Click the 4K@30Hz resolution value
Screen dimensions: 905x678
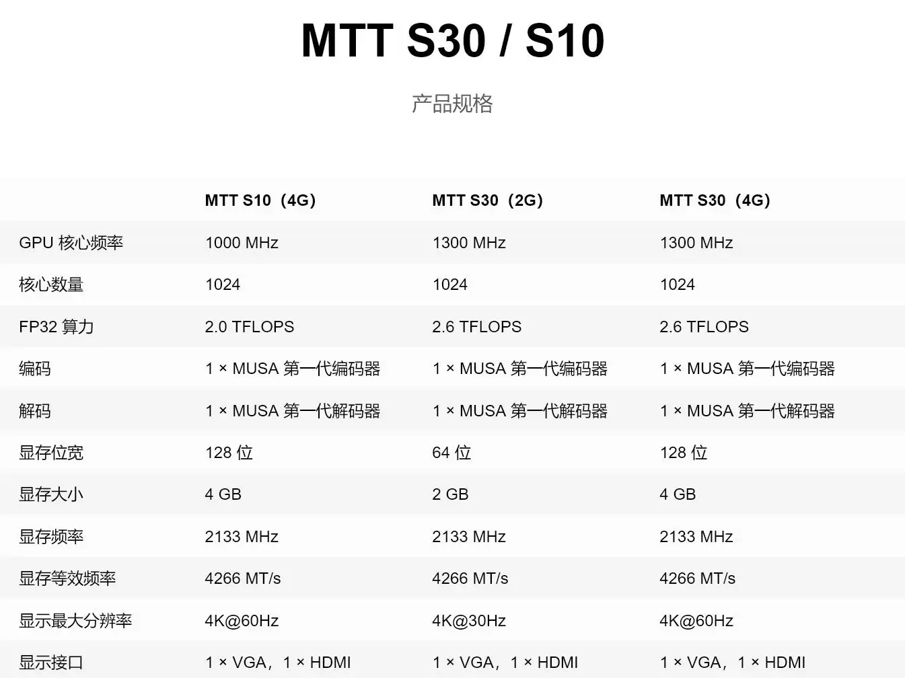tap(469, 621)
